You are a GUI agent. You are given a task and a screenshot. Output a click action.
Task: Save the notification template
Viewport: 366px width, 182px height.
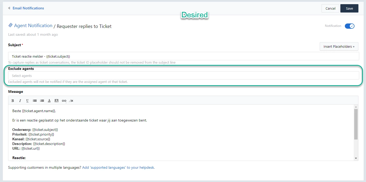(x=349, y=8)
